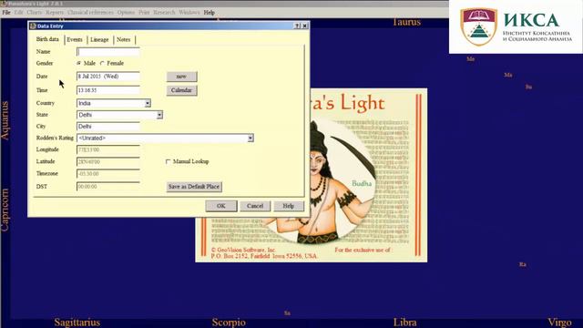Image resolution: width=583 pixels, height=328 pixels.
Task: Expand the State dropdown arrow
Action: [159, 115]
